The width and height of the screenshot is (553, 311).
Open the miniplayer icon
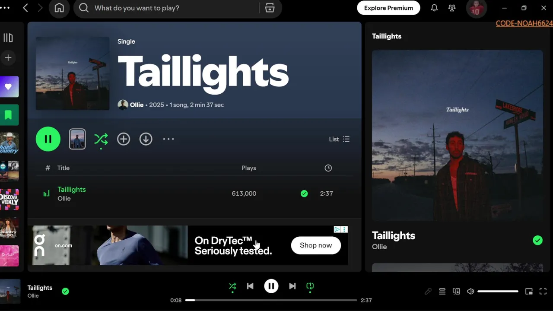coord(529,292)
